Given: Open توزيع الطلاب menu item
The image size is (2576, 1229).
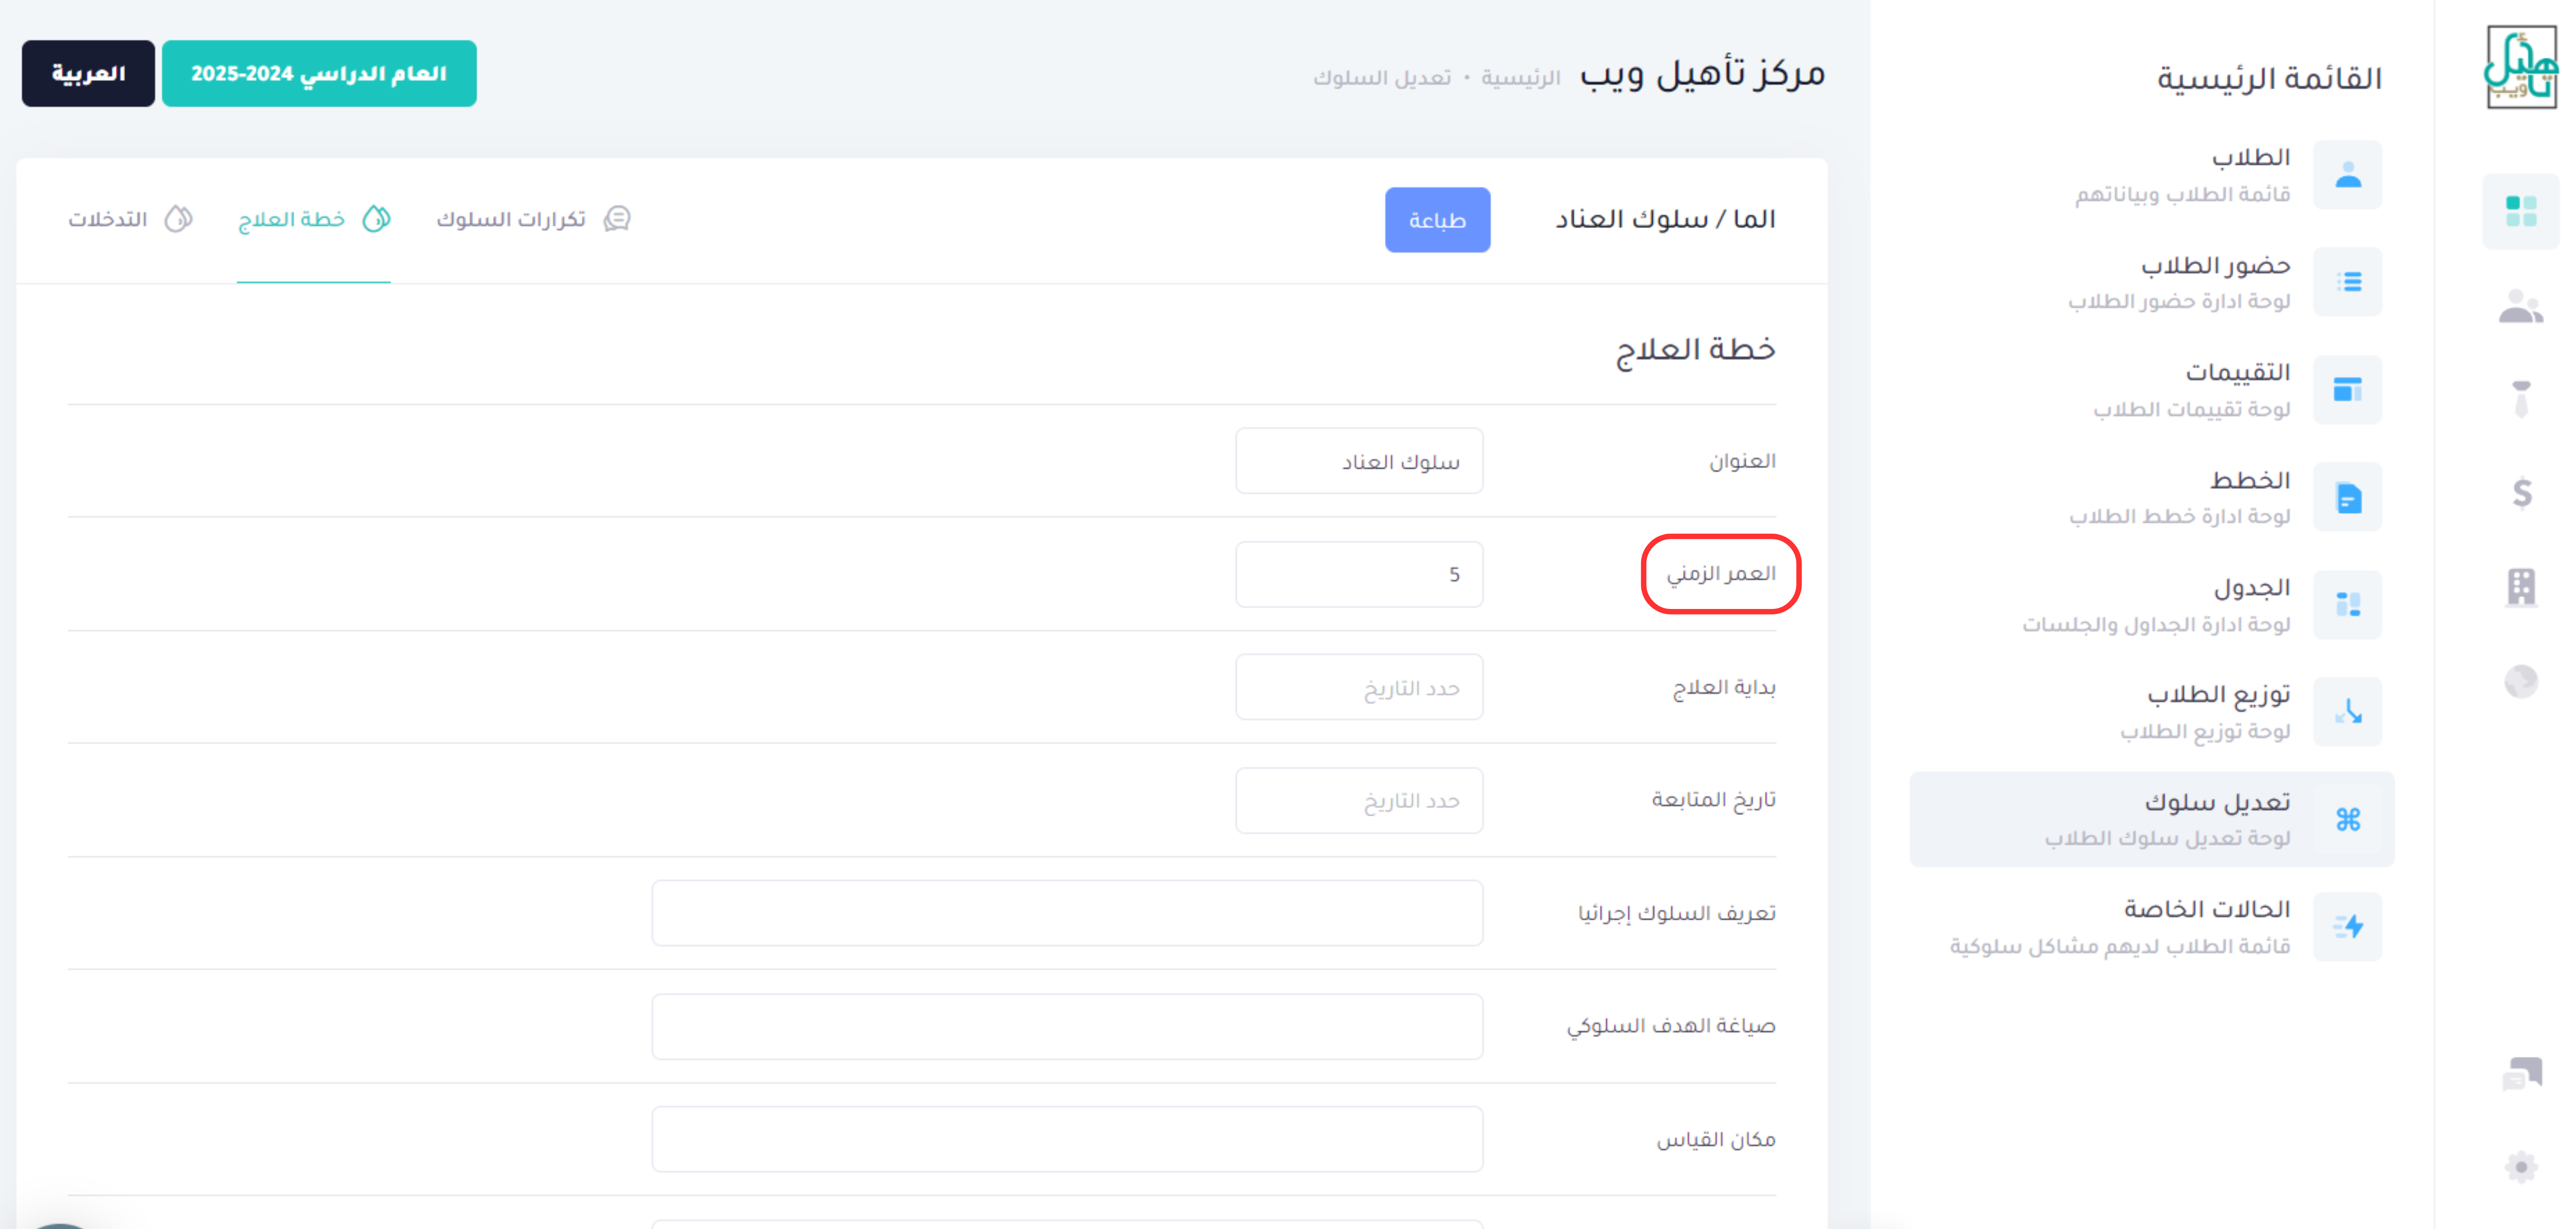Looking at the screenshot, I should tap(2152, 711).
